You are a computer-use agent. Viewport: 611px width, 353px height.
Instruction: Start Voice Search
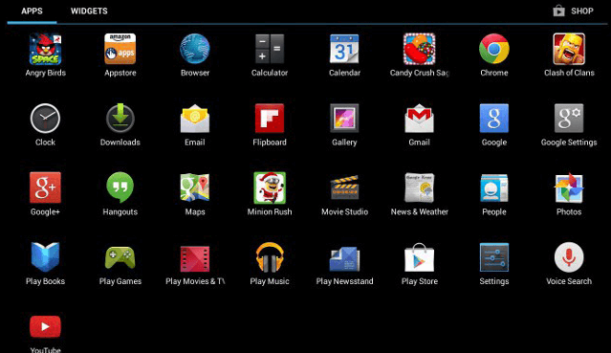coord(569,257)
